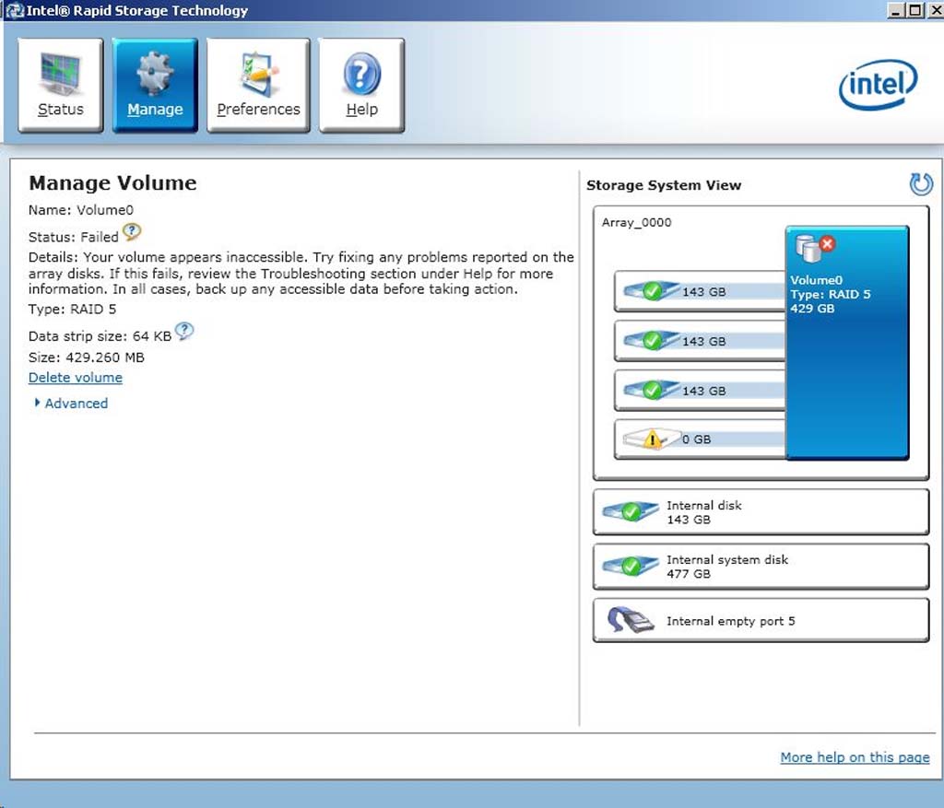Click the Type: RAID 5 text in details

pyautogui.click(x=72, y=310)
